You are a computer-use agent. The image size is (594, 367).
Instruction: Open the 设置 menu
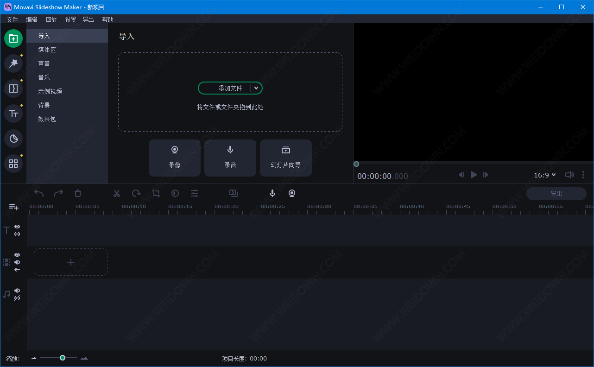point(70,19)
